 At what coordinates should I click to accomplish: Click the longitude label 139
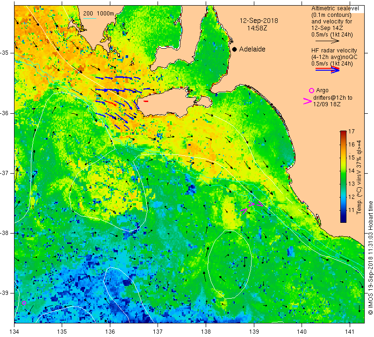(254, 332)
